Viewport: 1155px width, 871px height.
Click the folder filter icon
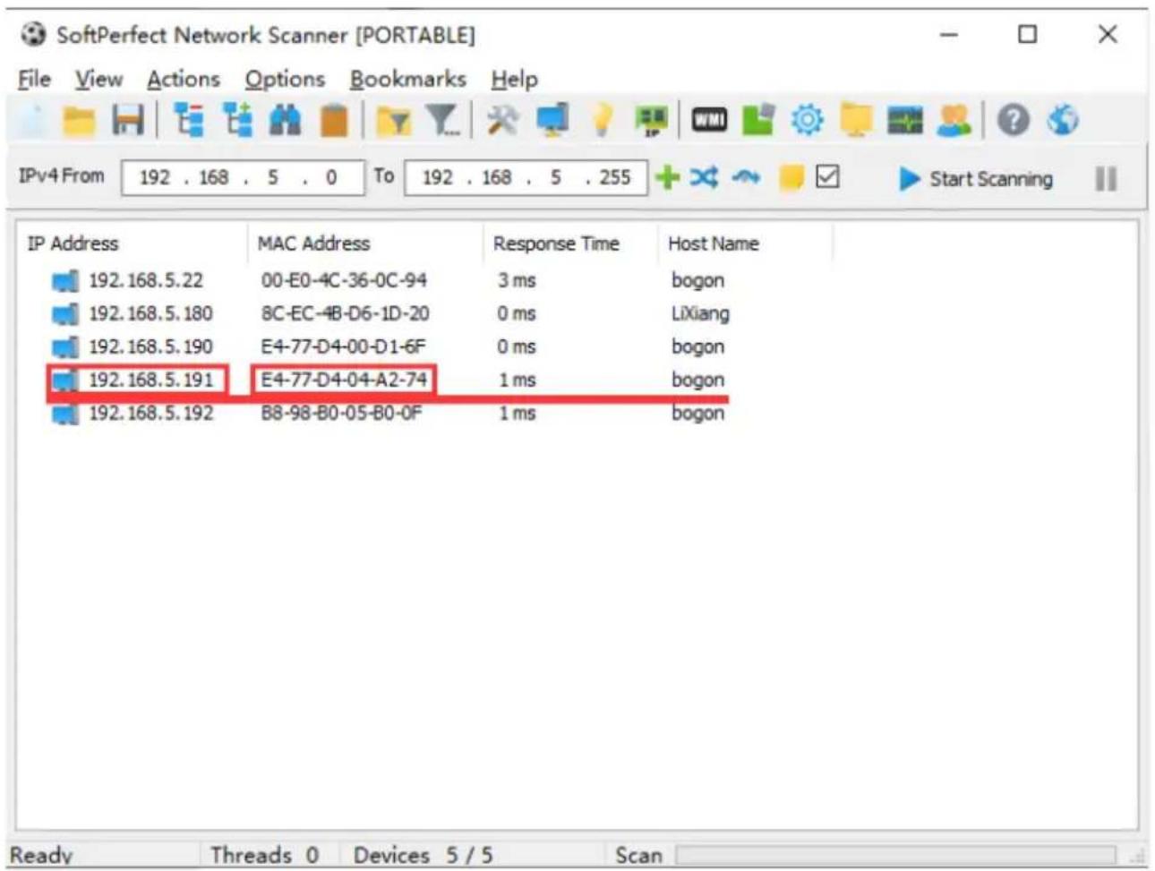(x=393, y=120)
